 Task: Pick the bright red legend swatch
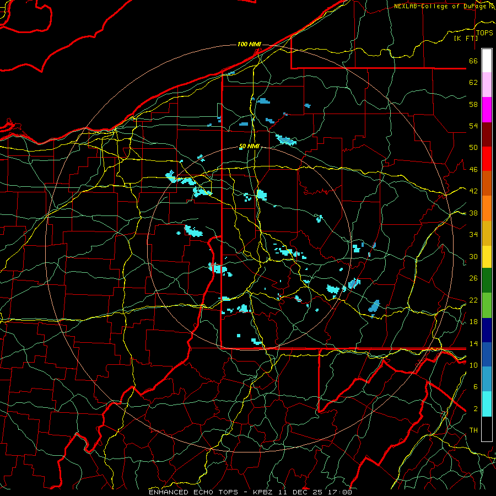(487, 159)
